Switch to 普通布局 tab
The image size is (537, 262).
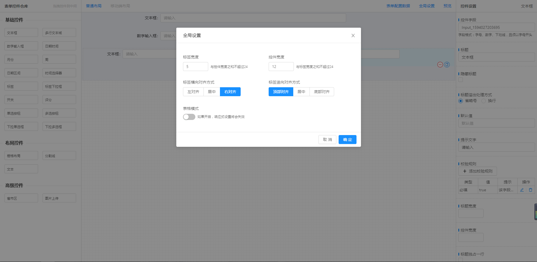coord(94,6)
